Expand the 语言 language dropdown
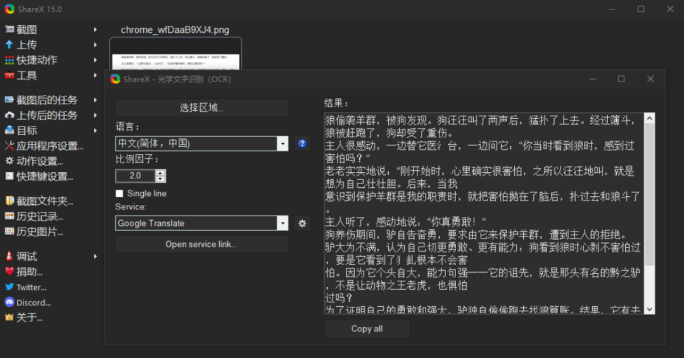The width and height of the screenshot is (684, 358). click(282, 144)
